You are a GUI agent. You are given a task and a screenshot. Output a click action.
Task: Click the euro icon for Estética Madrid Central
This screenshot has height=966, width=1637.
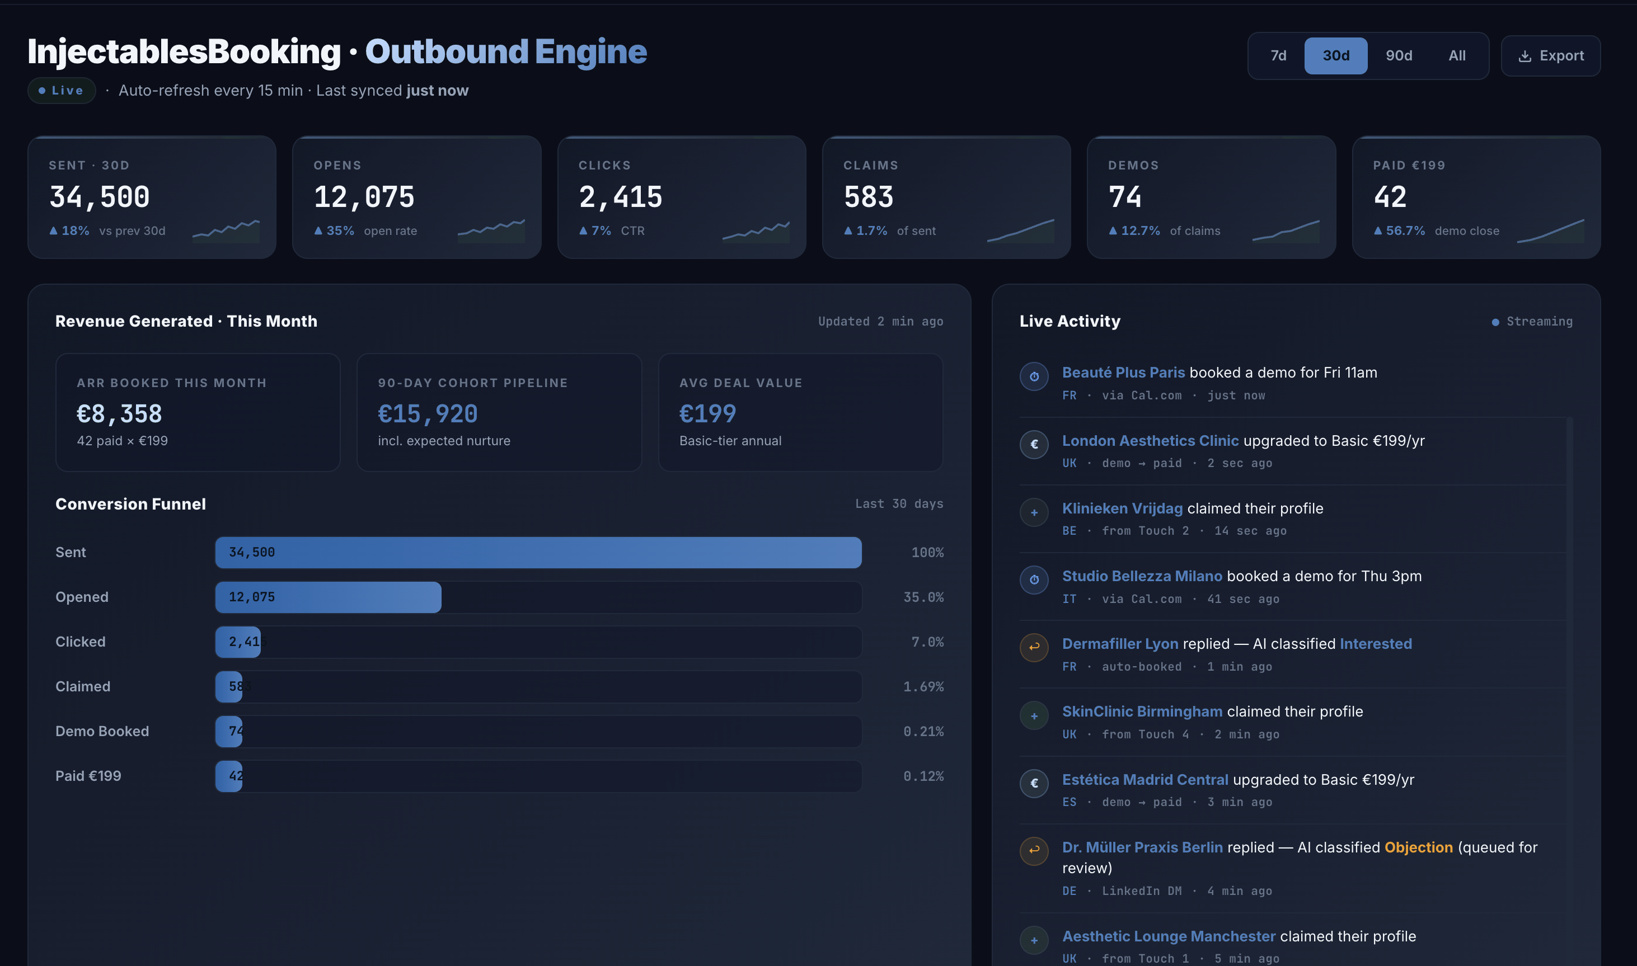click(x=1034, y=783)
